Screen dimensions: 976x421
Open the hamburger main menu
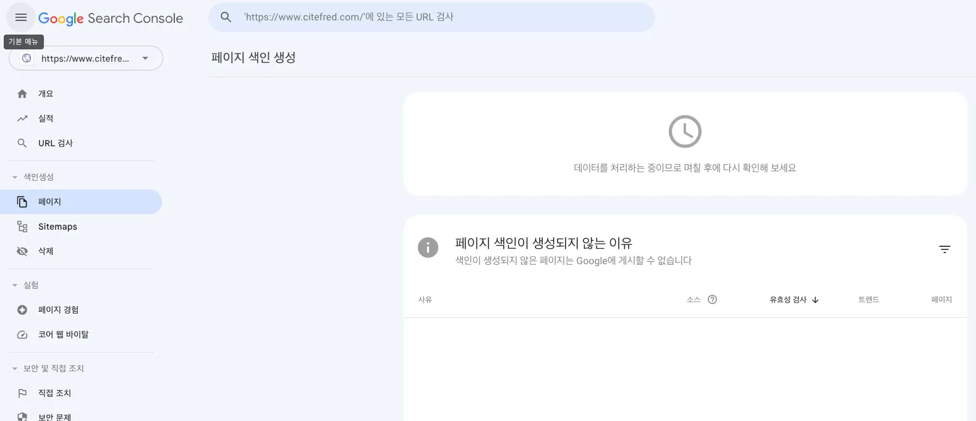21,17
